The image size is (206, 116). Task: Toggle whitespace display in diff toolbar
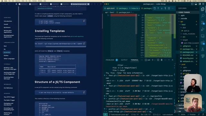[x=165, y=8]
